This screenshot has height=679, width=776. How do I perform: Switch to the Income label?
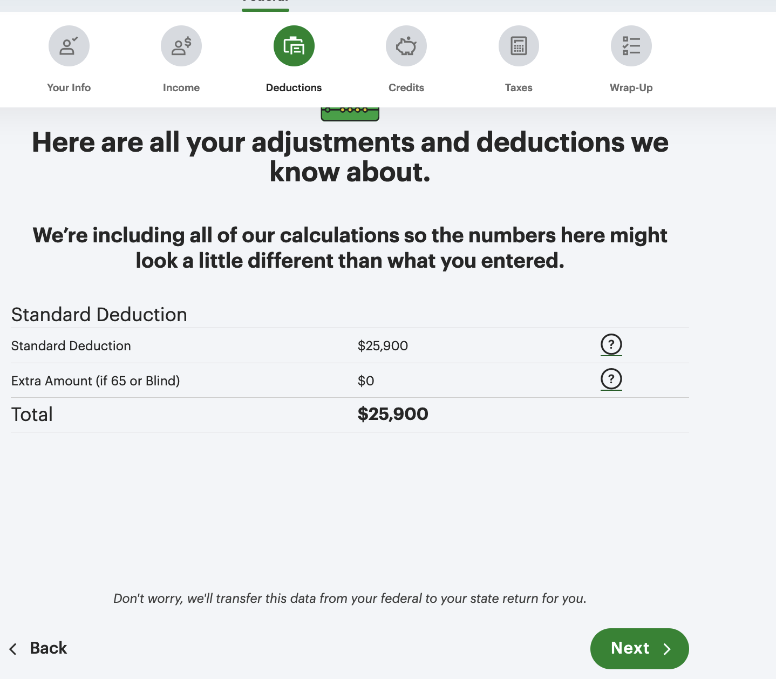181,87
